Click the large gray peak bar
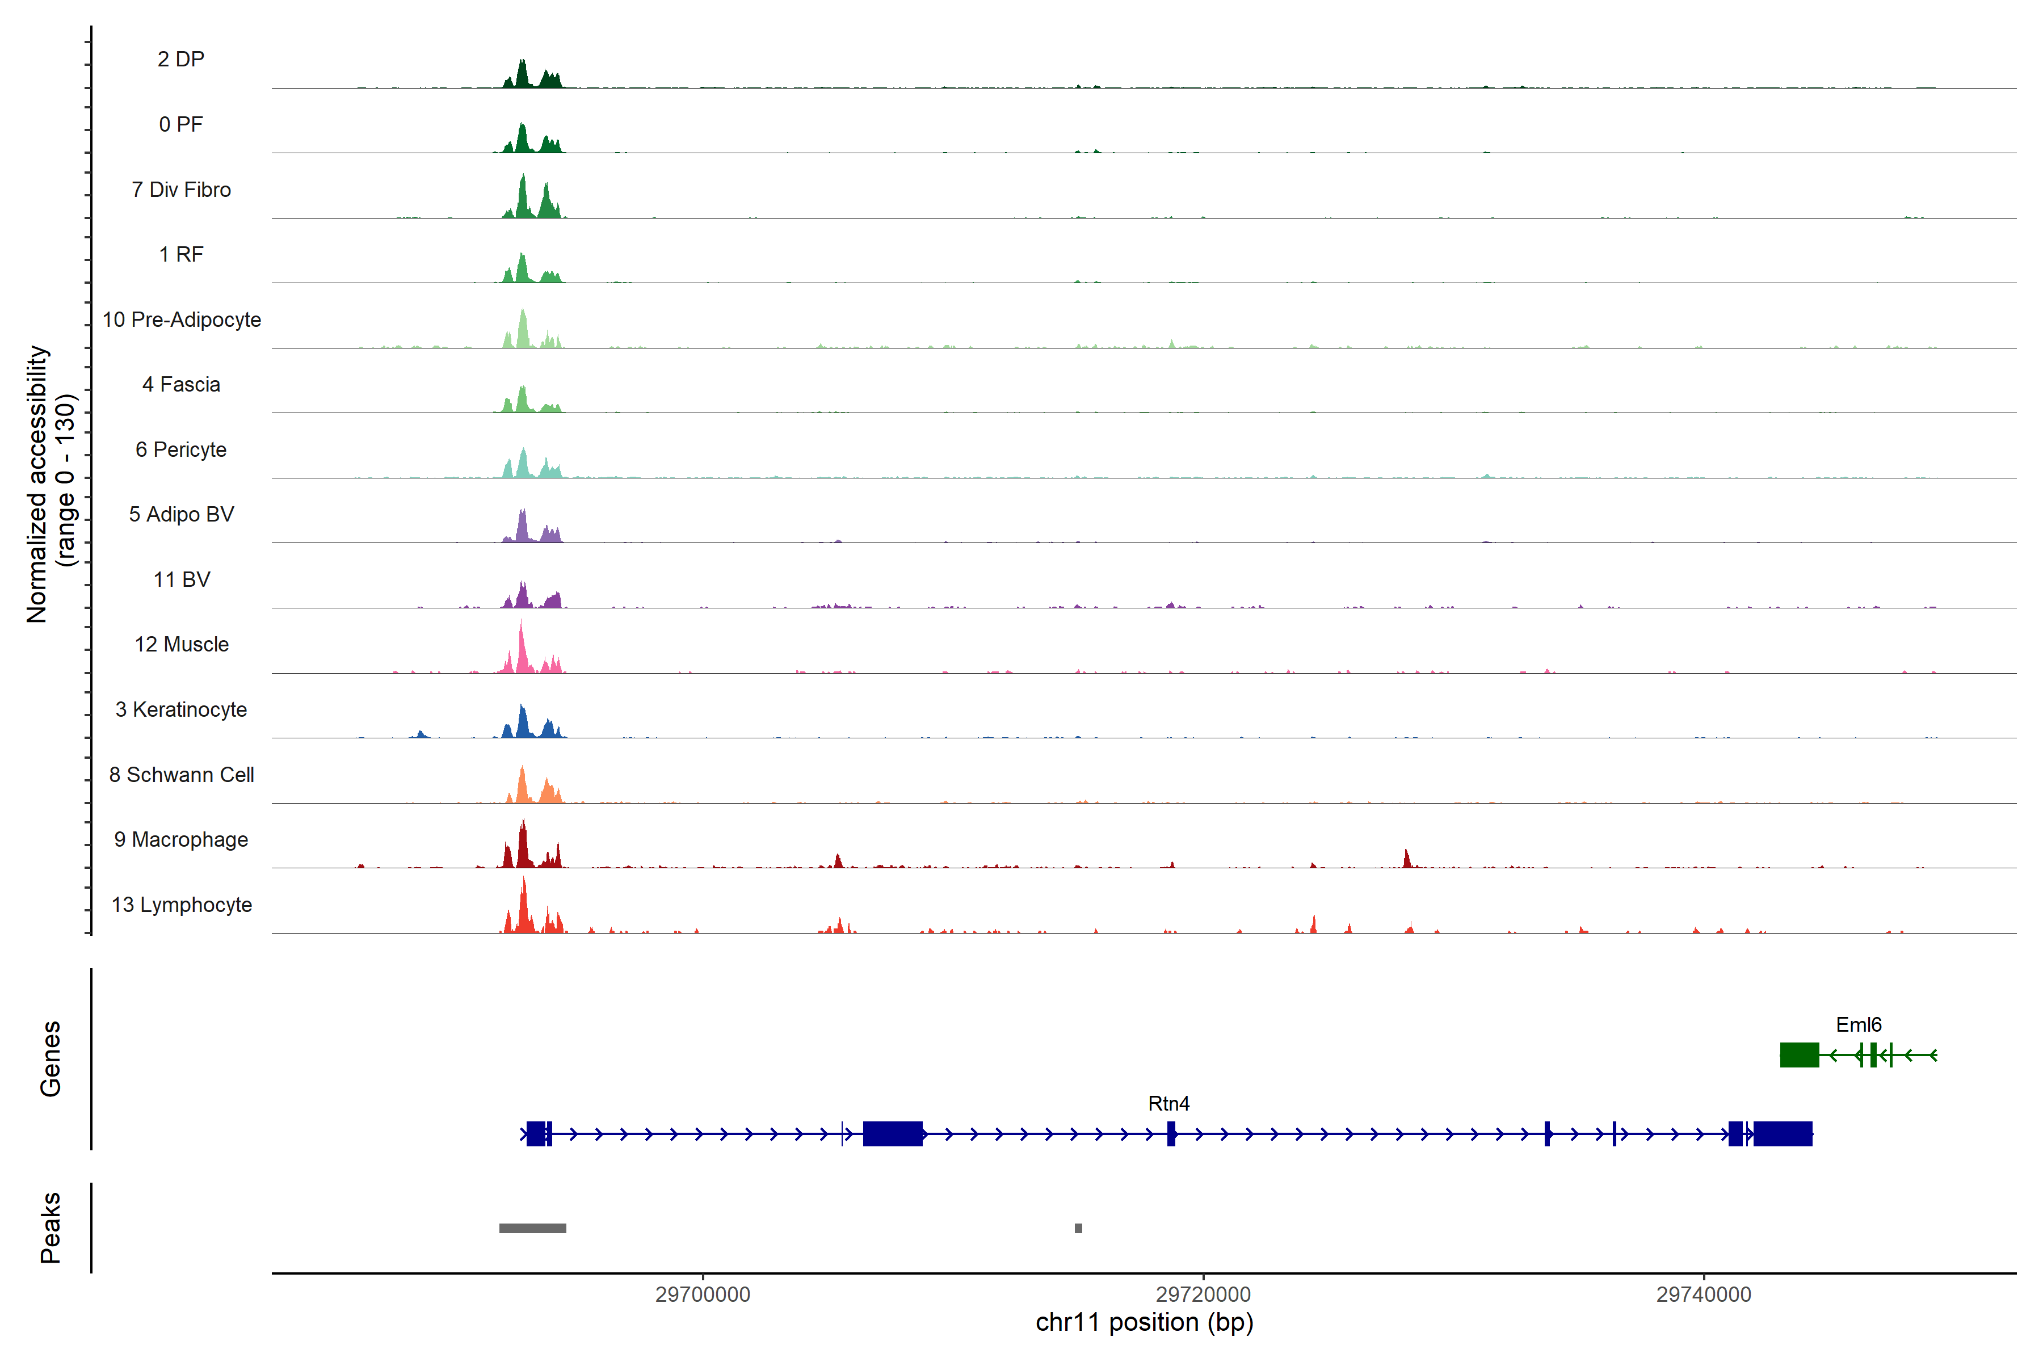2043x1362 pixels. point(532,1228)
